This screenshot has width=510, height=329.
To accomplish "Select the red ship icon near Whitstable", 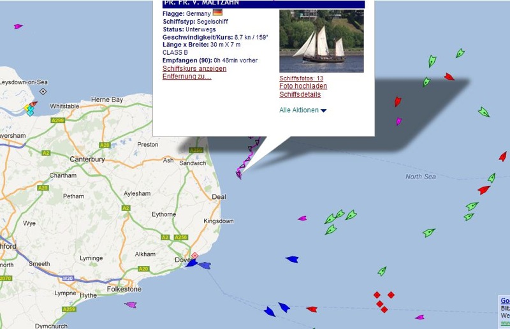I will point(33,104).
